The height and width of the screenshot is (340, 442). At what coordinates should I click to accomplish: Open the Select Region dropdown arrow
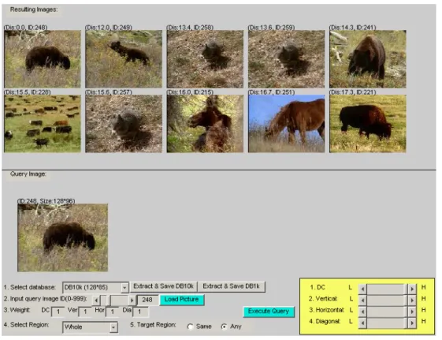pyautogui.click(x=113, y=327)
